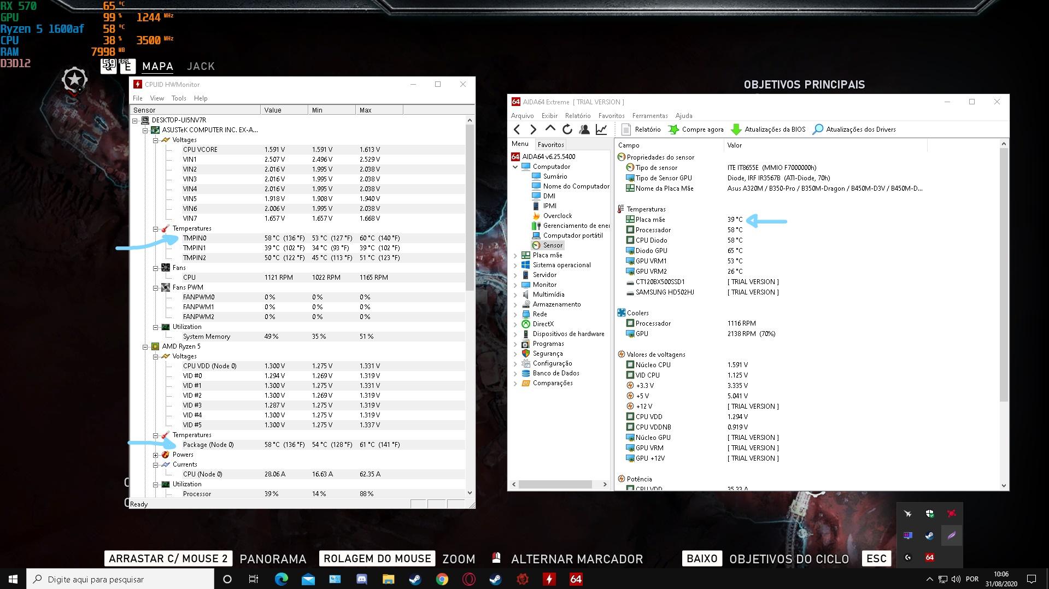Open AIDA64 icon in taskbar
The width and height of the screenshot is (1049, 589).
pyautogui.click(x=576, y=579)
